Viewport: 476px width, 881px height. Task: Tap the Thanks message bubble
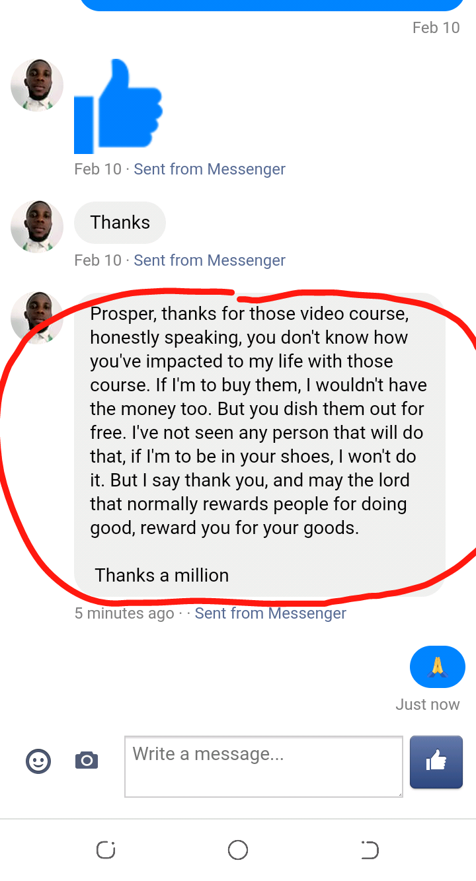click(x=120, y=223)
